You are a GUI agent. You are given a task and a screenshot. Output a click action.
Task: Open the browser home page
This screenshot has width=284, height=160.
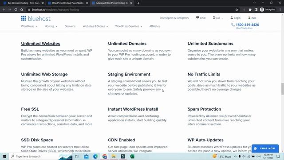coord(22,10)
